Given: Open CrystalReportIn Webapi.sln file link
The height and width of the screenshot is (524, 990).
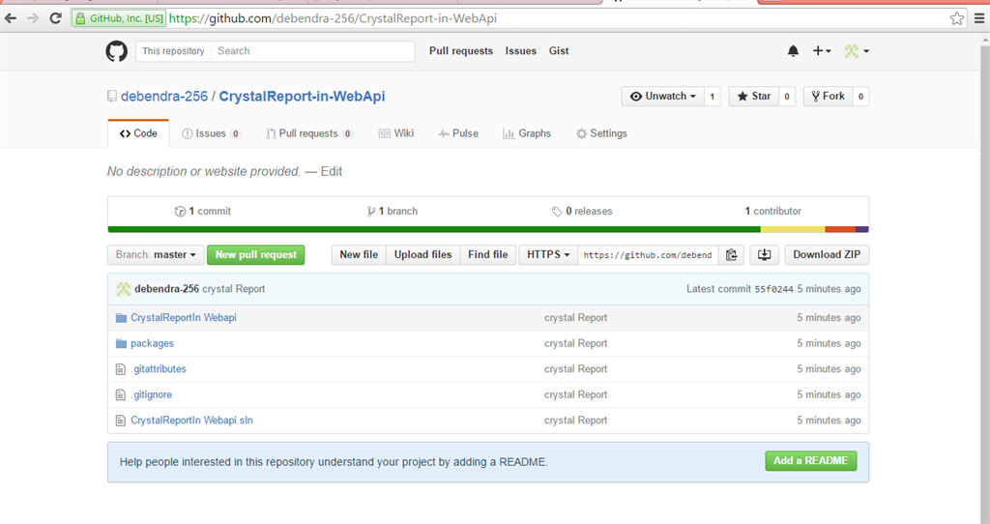Looking at the screenshot, I should [x=192, y=421].
